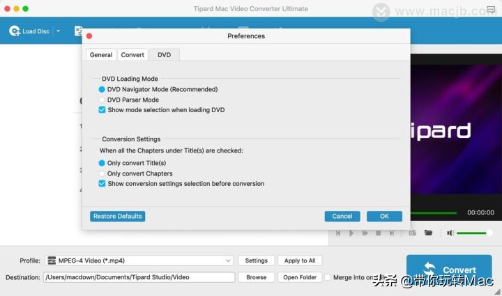Open snapshot folder icon under the preview
This screenshot has width=502, height=296.
click(428, 233)
